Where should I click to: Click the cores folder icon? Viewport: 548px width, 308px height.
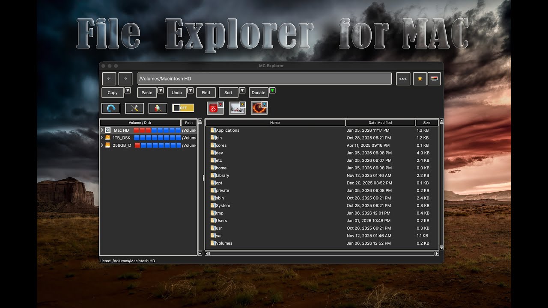point(213,145)
